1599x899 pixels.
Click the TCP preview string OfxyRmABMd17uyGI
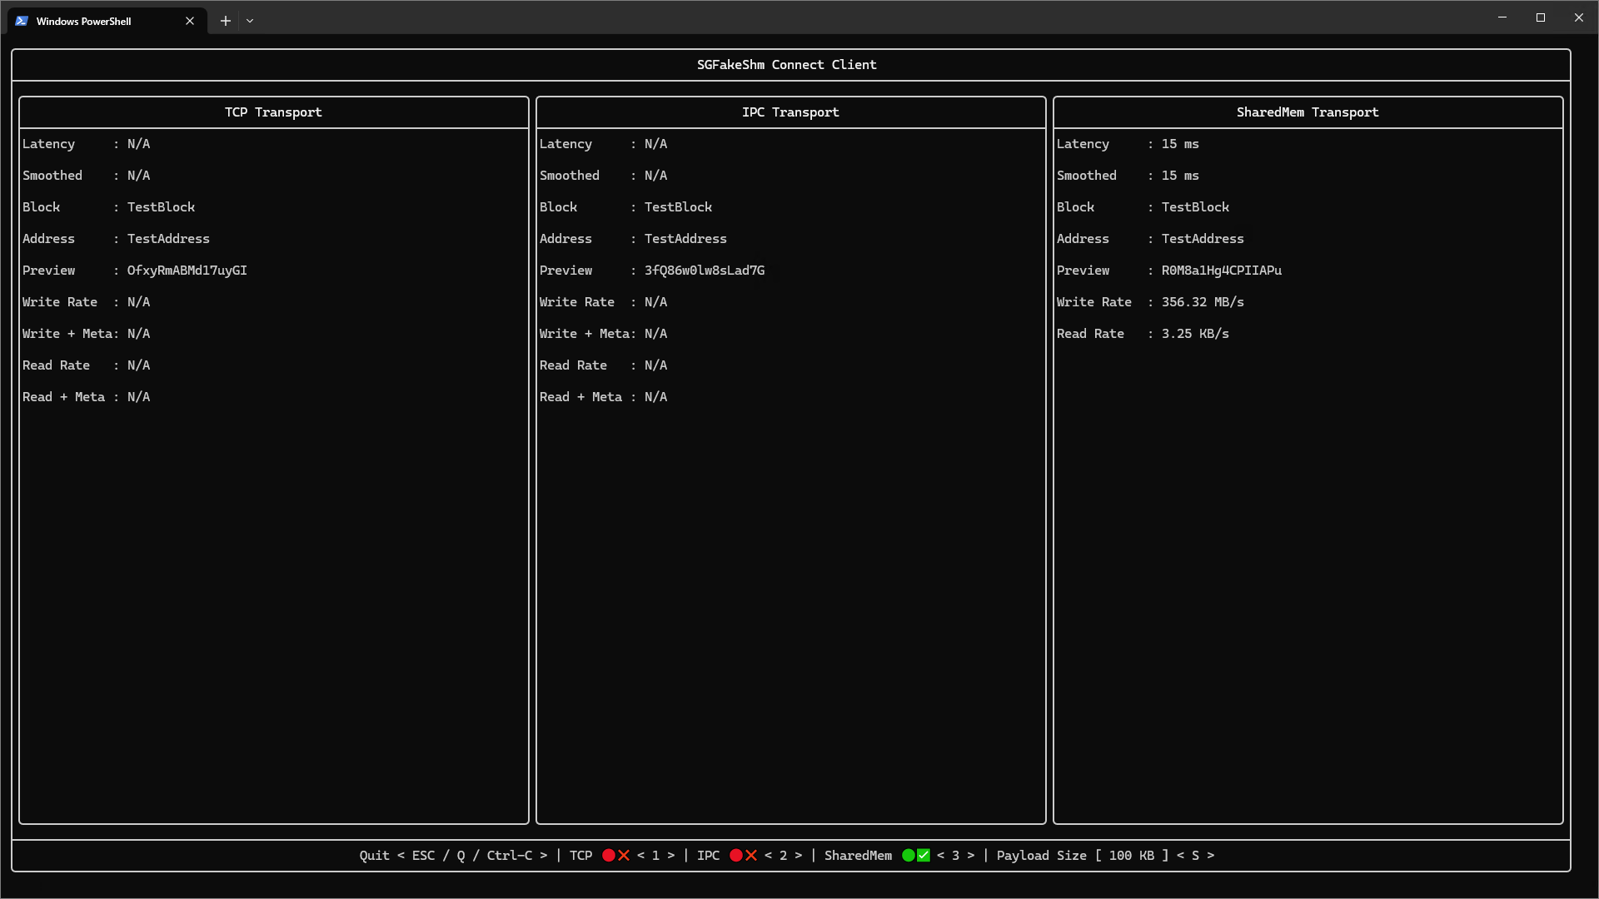coord(187,271)
